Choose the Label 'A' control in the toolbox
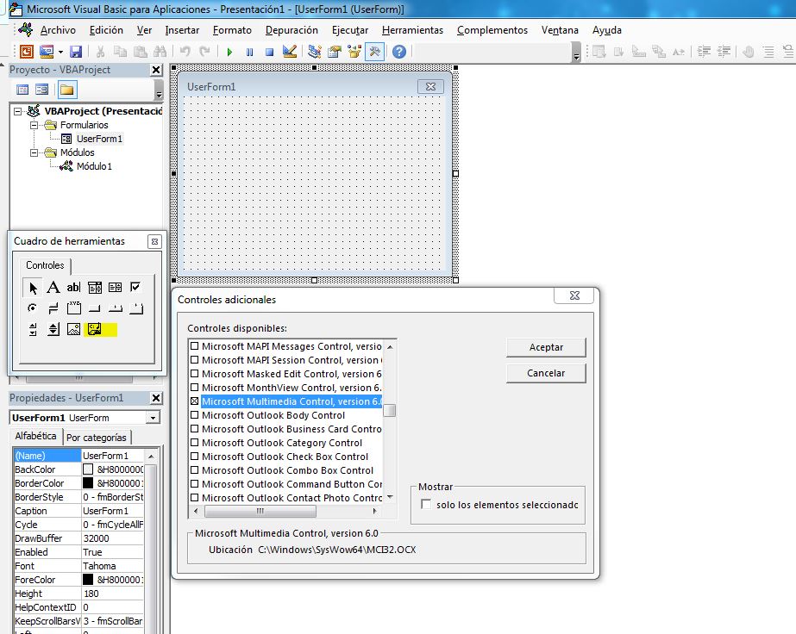The width and height of the screenshot is (796, 634). point(53,288)
